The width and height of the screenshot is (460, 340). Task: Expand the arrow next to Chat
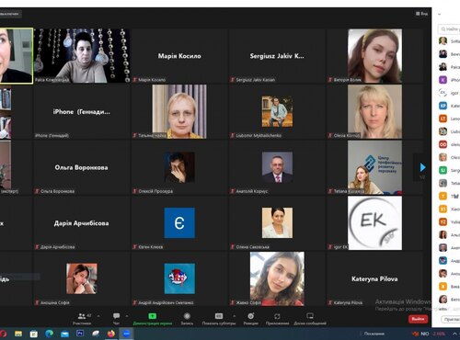click(x=127, y=316)
